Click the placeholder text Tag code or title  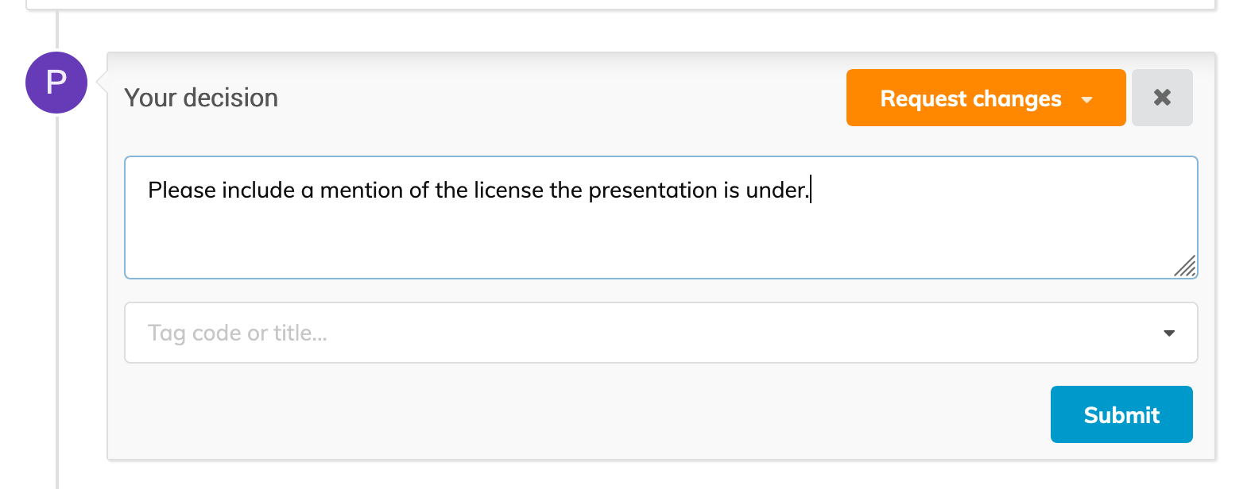tap(237, 333)
